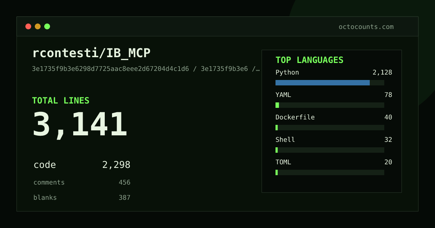Click the 2,128 Python line count

382,72
